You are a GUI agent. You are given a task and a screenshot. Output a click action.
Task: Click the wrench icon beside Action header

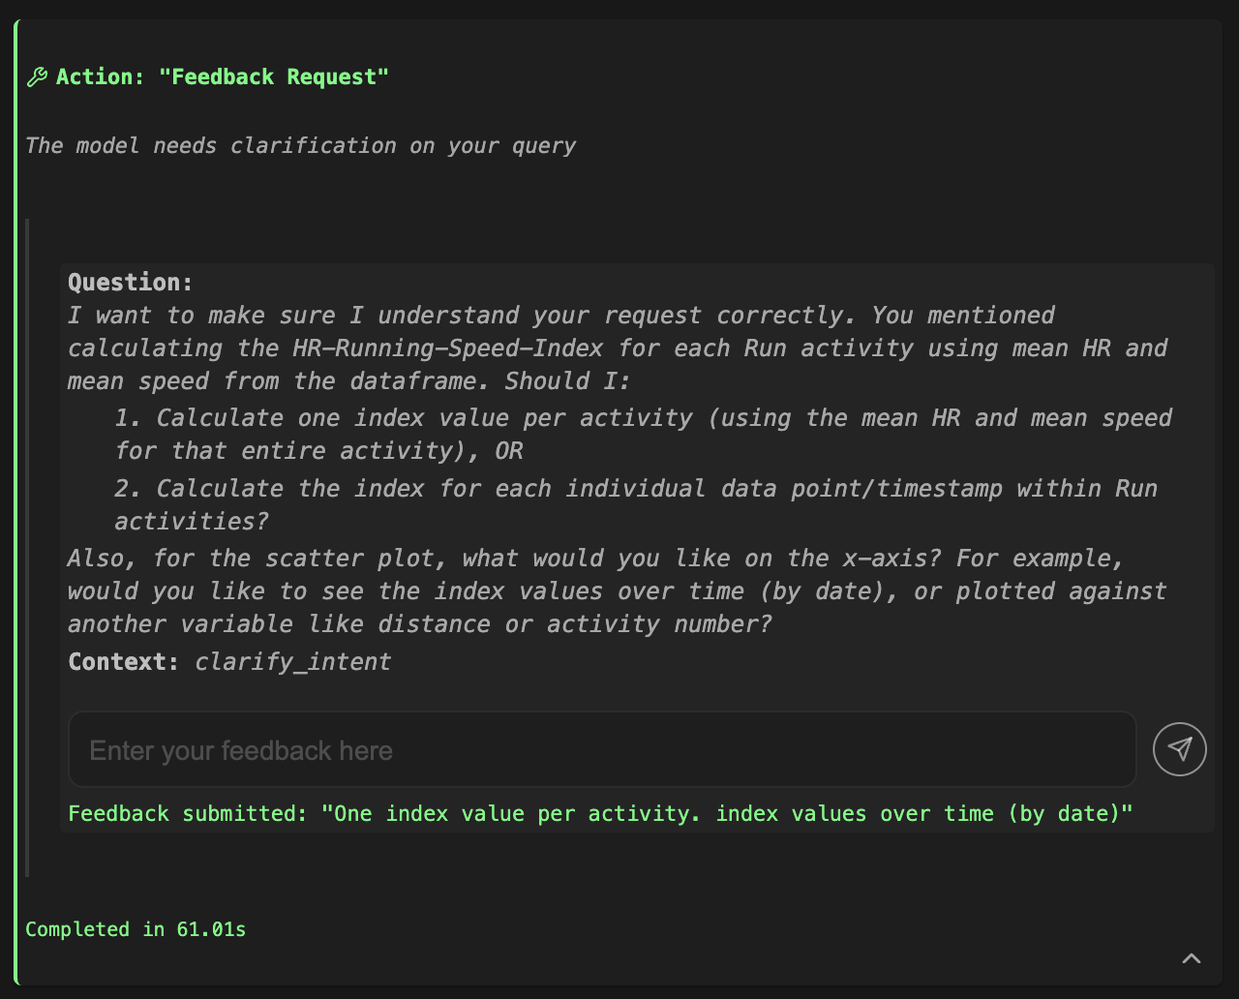[37, 76]
